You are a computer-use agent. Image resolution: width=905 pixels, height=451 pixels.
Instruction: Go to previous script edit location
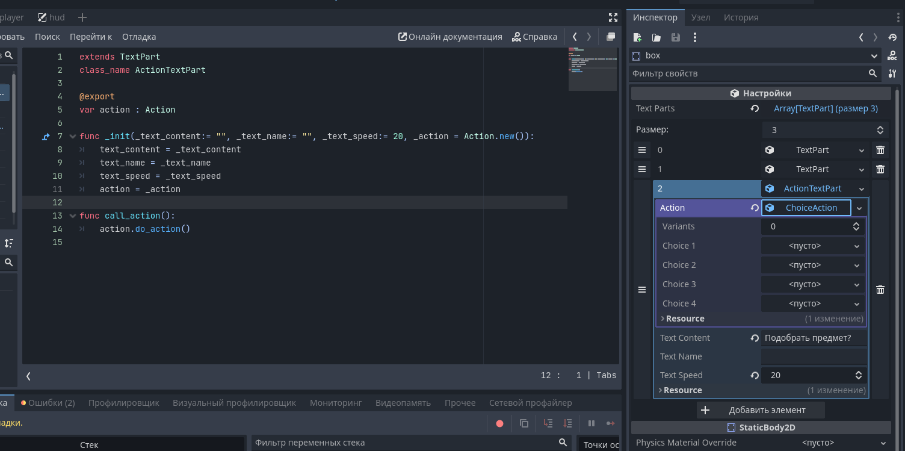tap(575, 37)
